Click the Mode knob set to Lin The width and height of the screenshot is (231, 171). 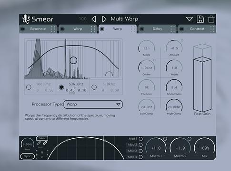coord(147,48)
